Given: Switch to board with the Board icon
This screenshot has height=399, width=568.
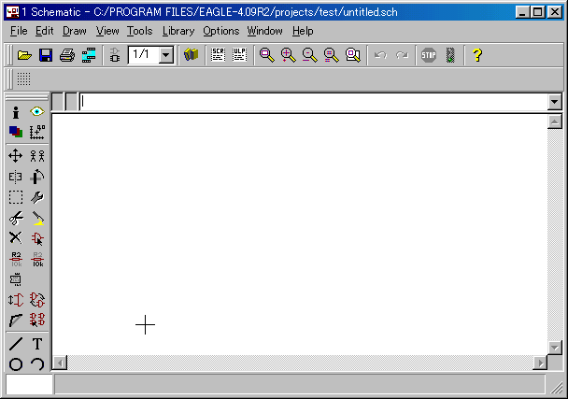Looking at the screenshot, I should tap(115, 55).
